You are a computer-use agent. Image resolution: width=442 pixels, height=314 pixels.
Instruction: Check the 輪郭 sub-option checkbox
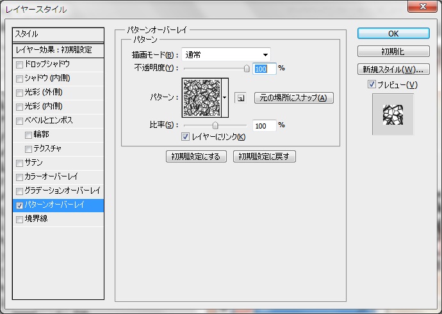point(28,135)
